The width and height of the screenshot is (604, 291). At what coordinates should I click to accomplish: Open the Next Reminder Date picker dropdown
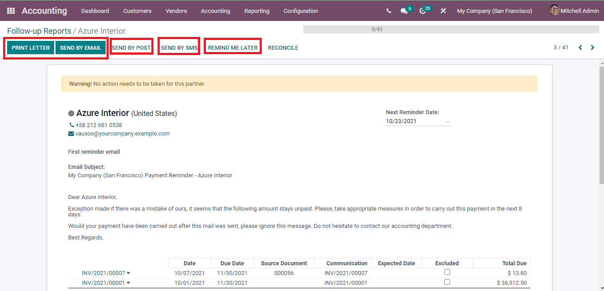448,121
